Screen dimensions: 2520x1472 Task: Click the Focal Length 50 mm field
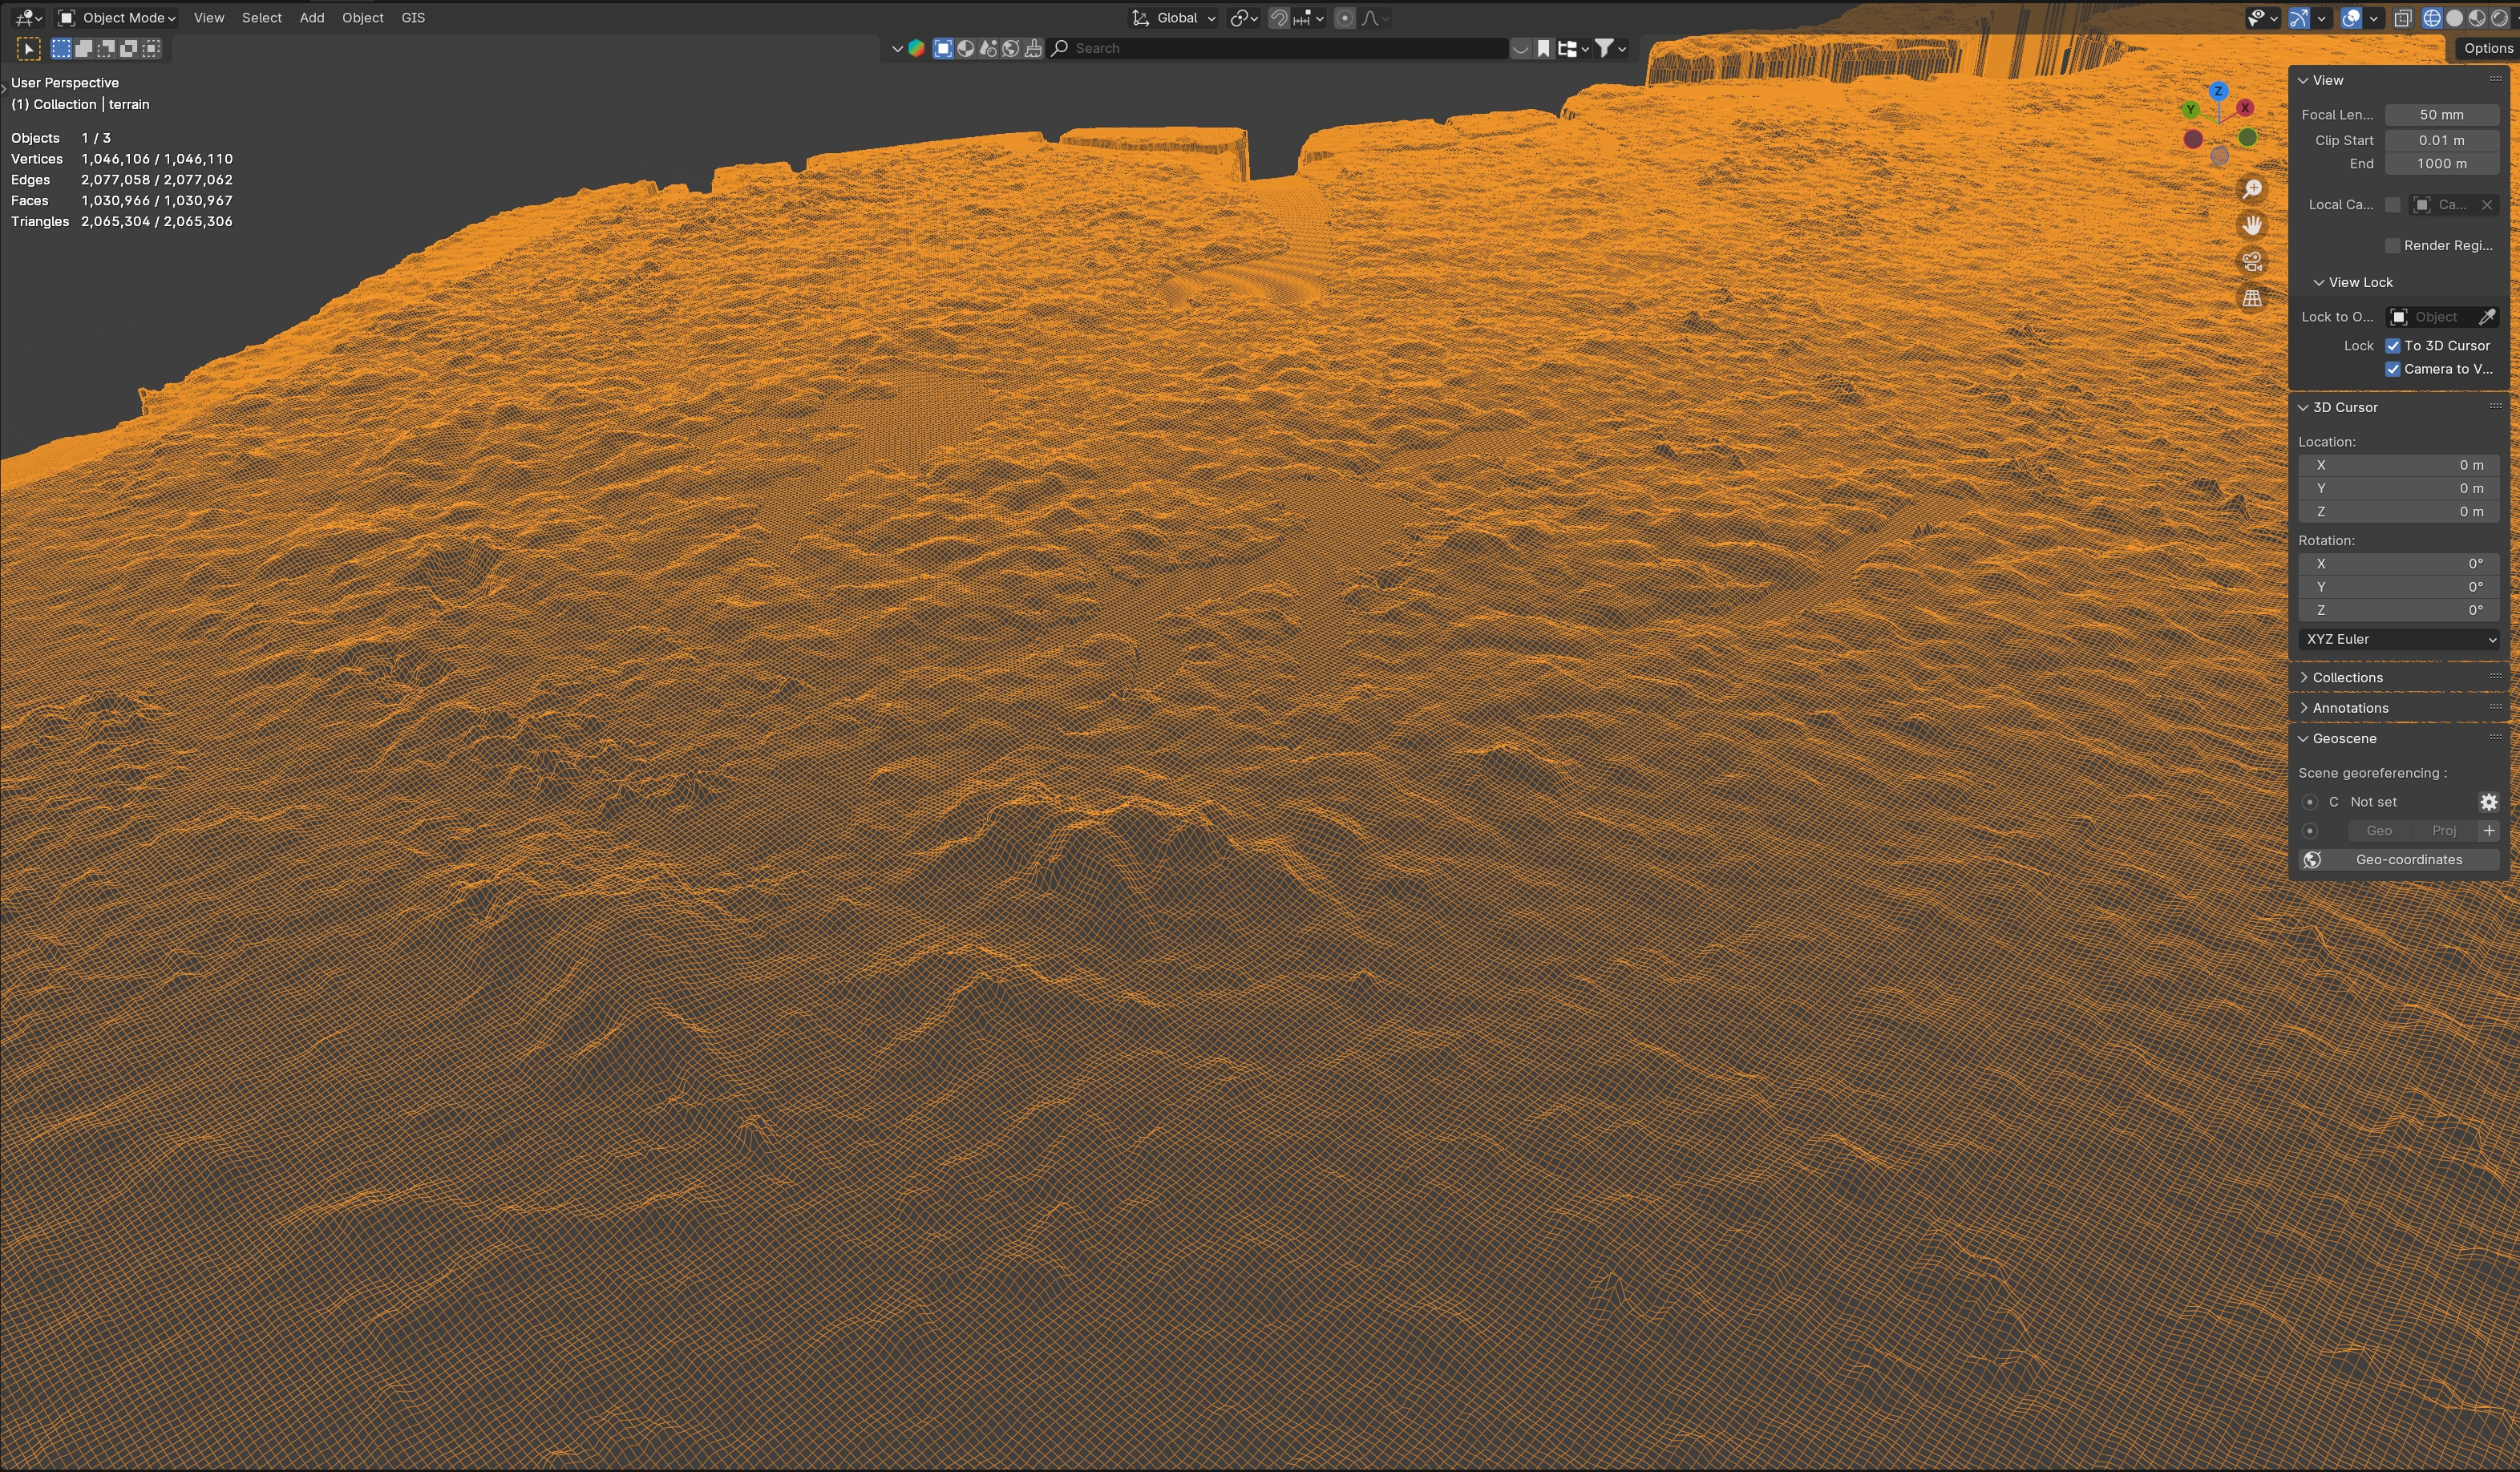tap(2441, 115)
